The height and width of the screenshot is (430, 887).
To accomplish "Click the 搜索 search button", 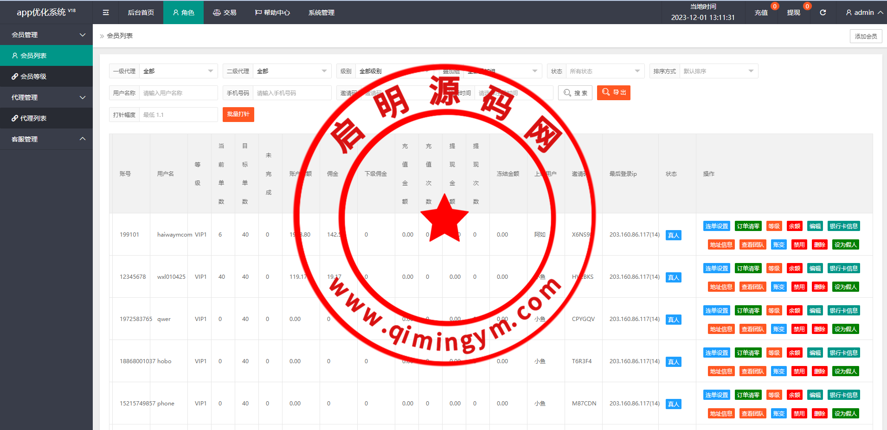I will [x=575, y=93].
